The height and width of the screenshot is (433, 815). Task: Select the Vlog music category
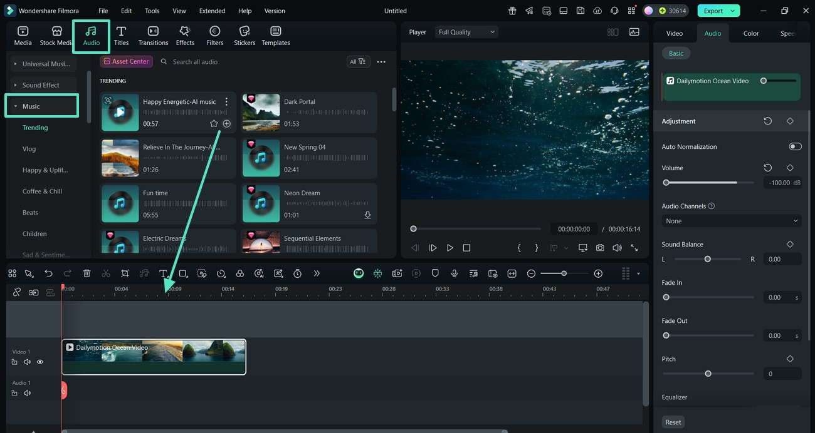tap(29, 149)
